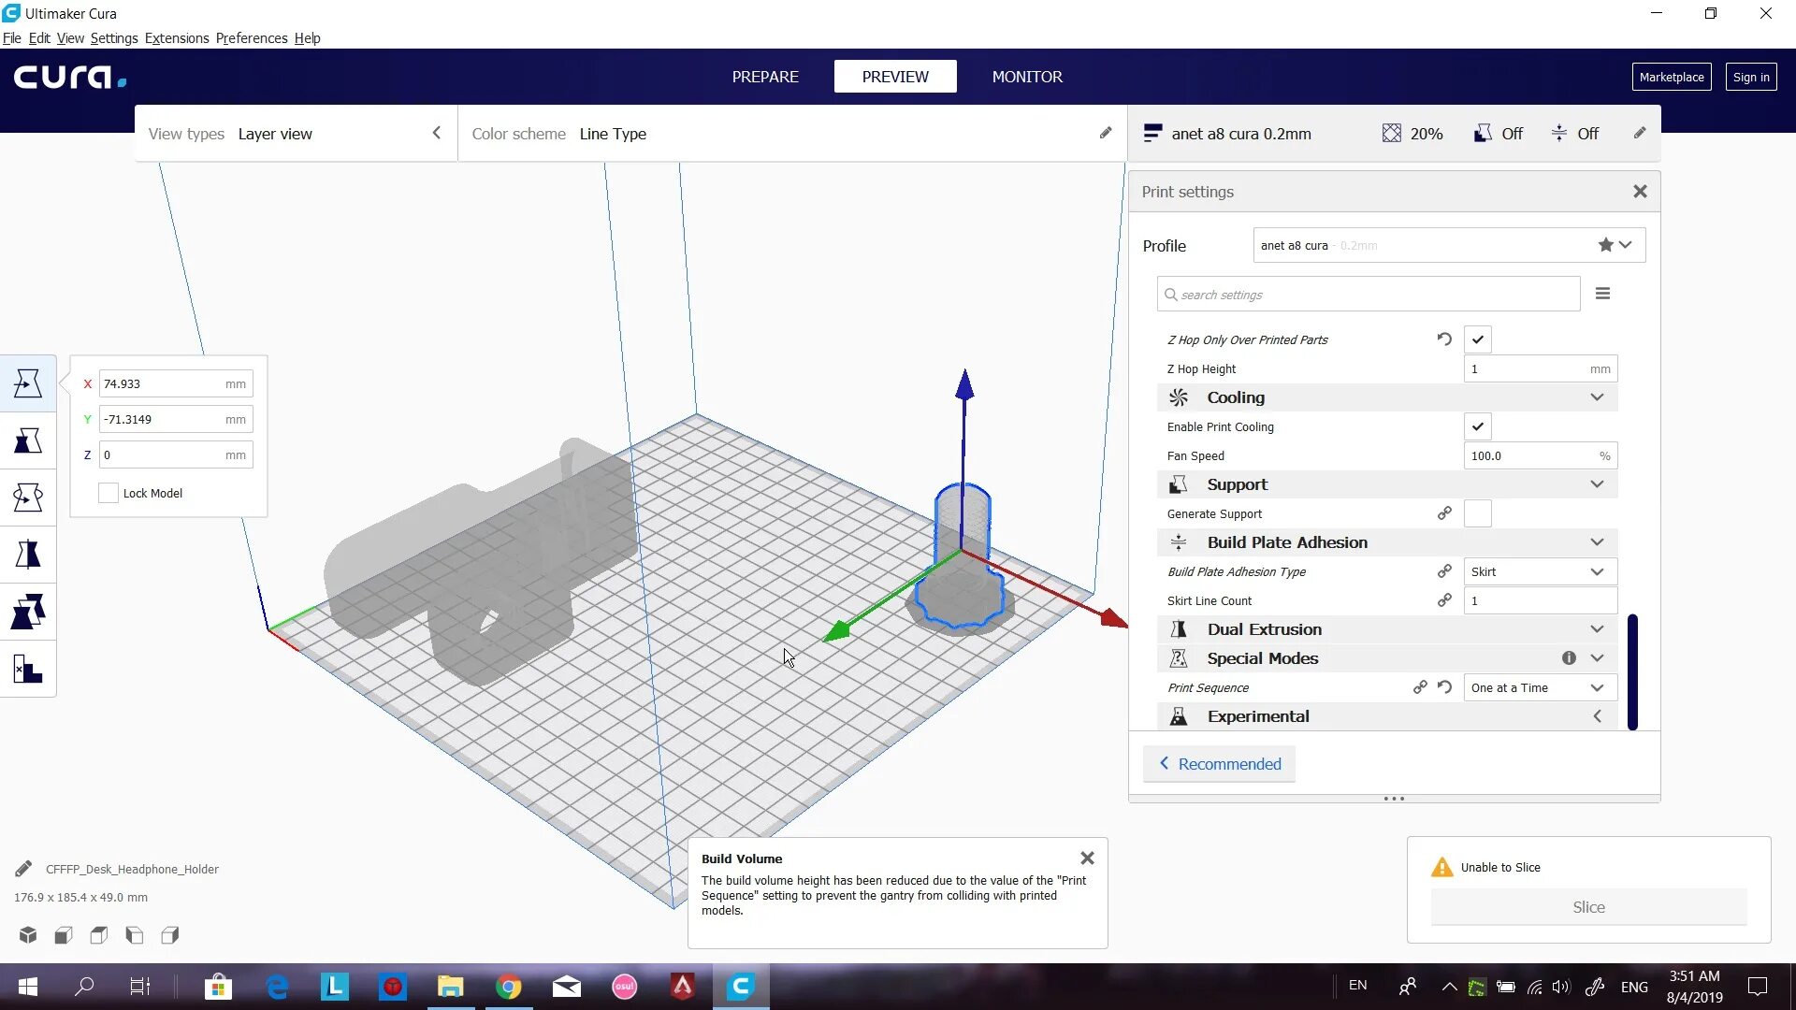Image resolution: width=1796 pixels, height=1010 pixels.
Task: Click the X position input field
Action: click(x=176, y=383)
